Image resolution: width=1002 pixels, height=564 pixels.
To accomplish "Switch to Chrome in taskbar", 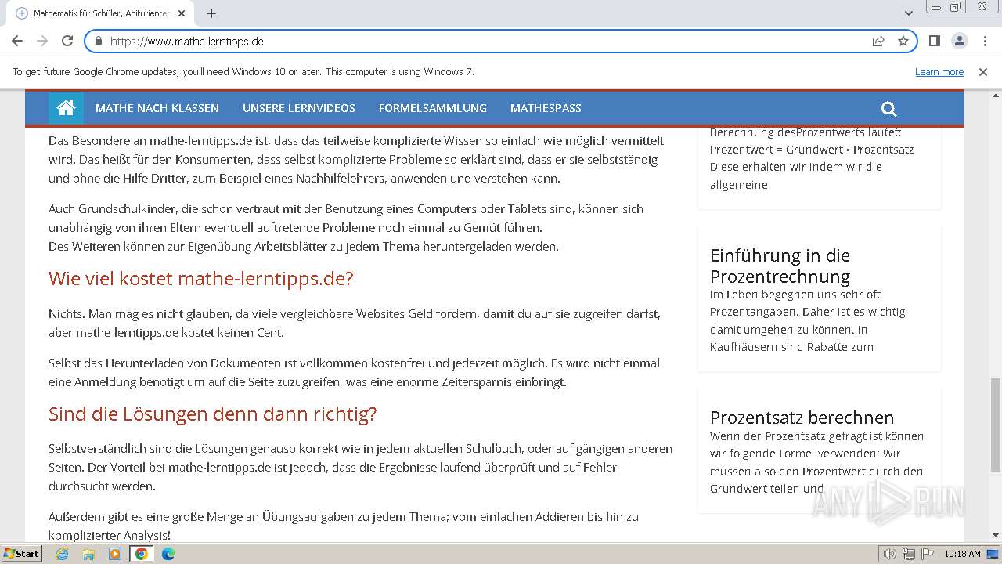I will click(x=141, y=554).
